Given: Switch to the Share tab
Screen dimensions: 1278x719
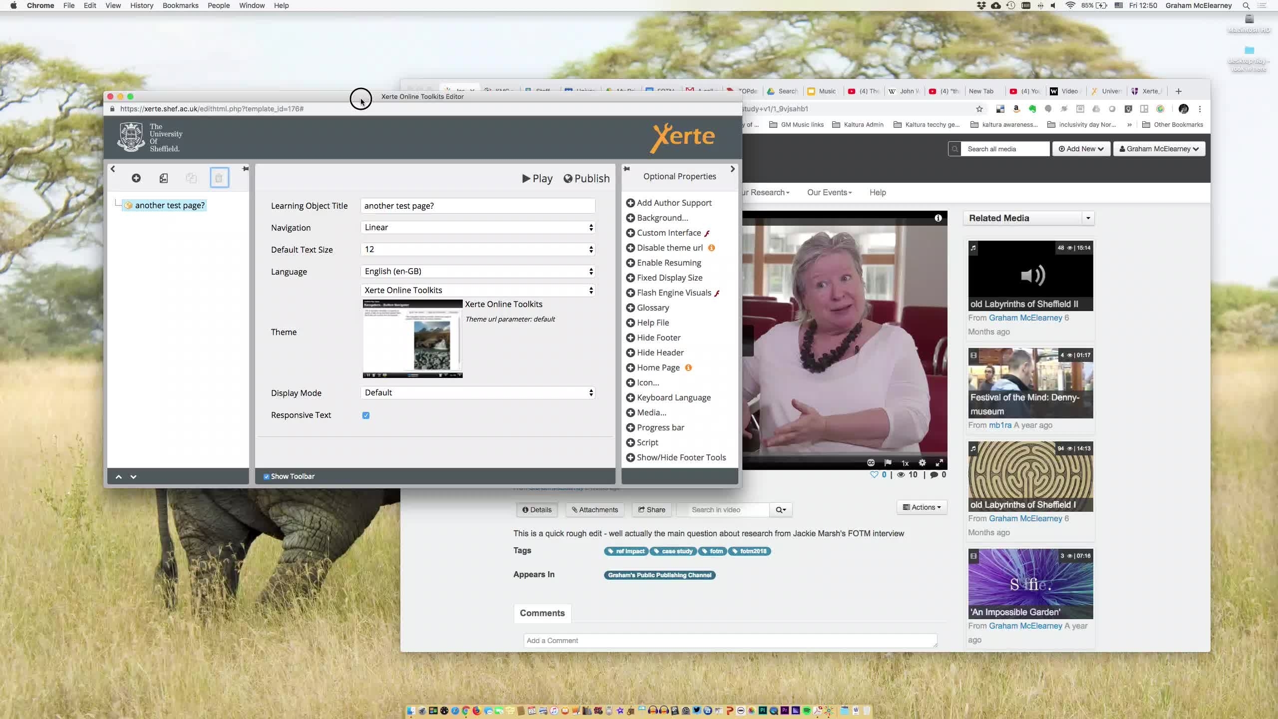Looking at the screenshot, I should [x=651, y=510].
